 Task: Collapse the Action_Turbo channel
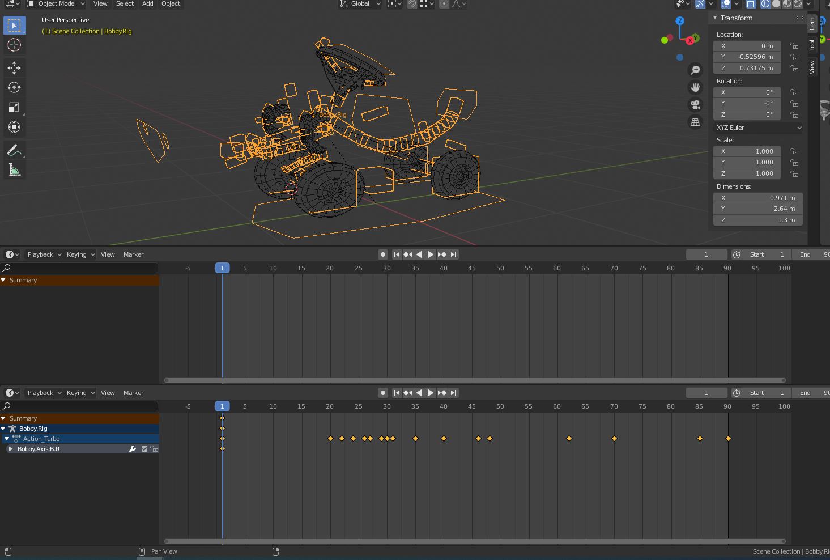pyautogui.click(x=6, y=438)
